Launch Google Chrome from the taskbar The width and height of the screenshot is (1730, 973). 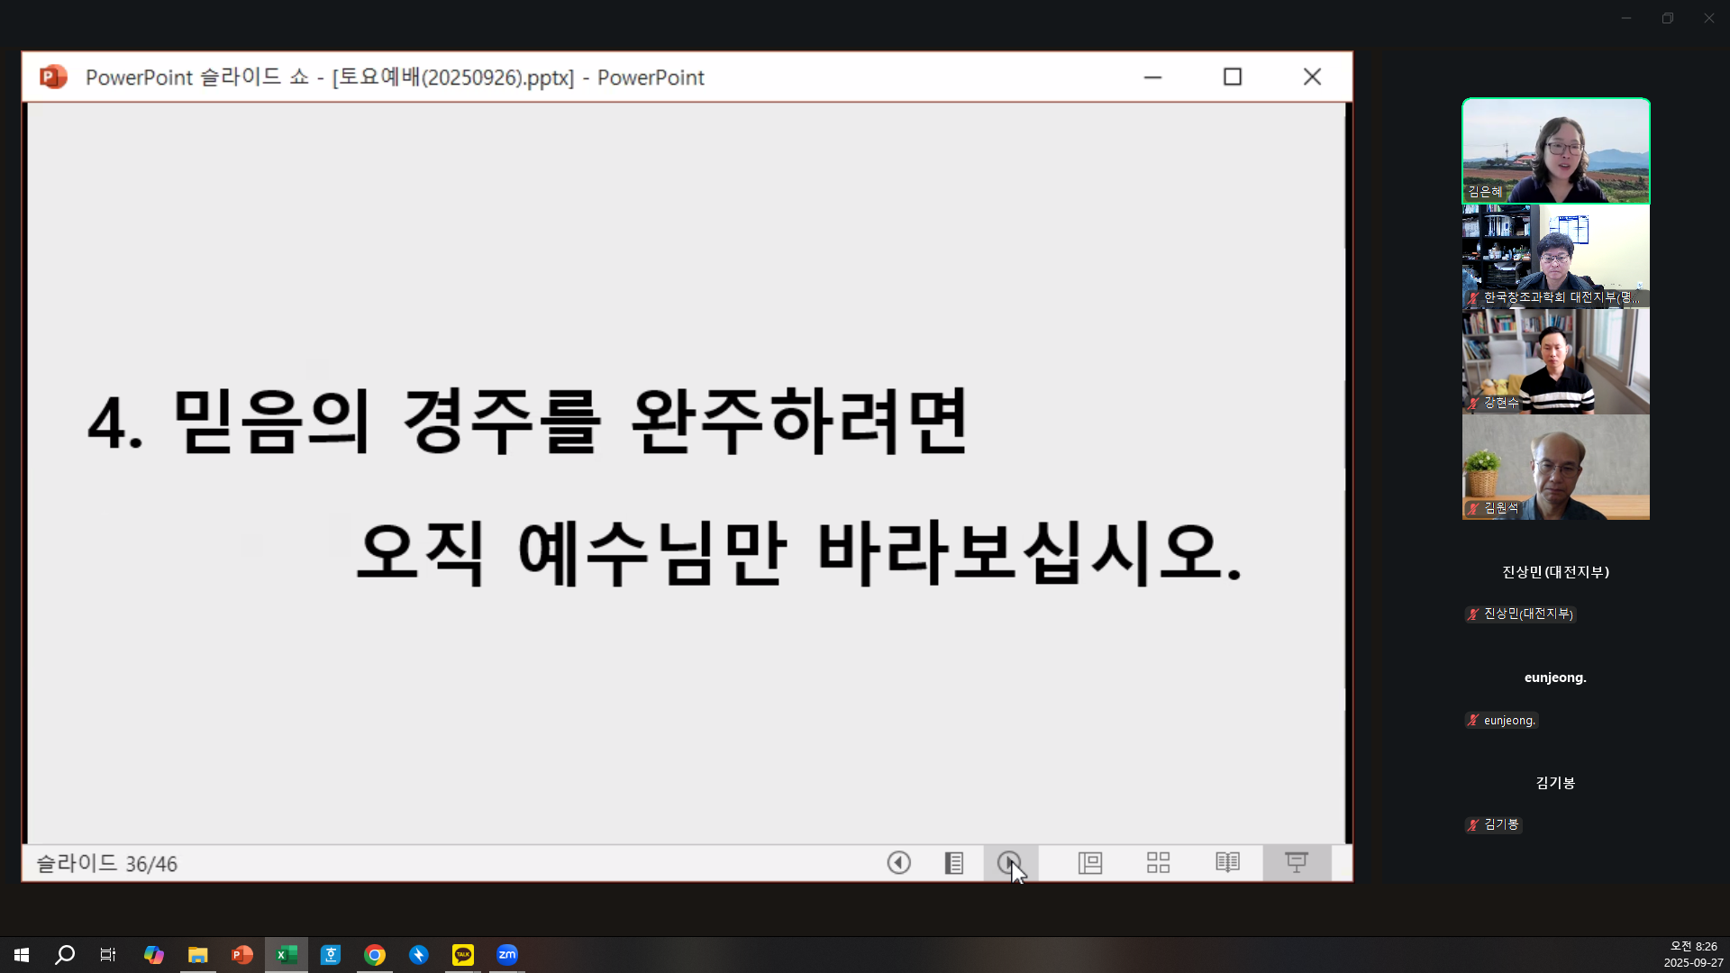375,955
